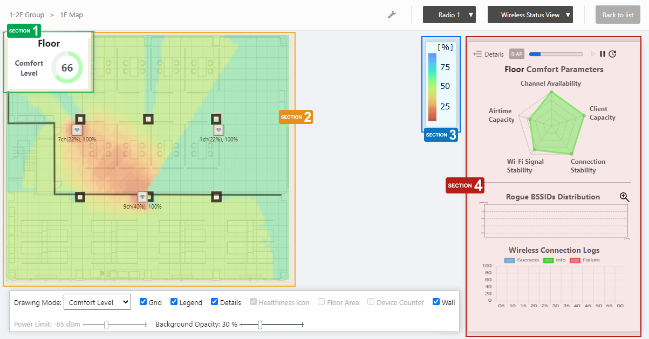Zoom into Rogue BSSIDs Distribution chart
649x339 pixels.
point(624,197)
